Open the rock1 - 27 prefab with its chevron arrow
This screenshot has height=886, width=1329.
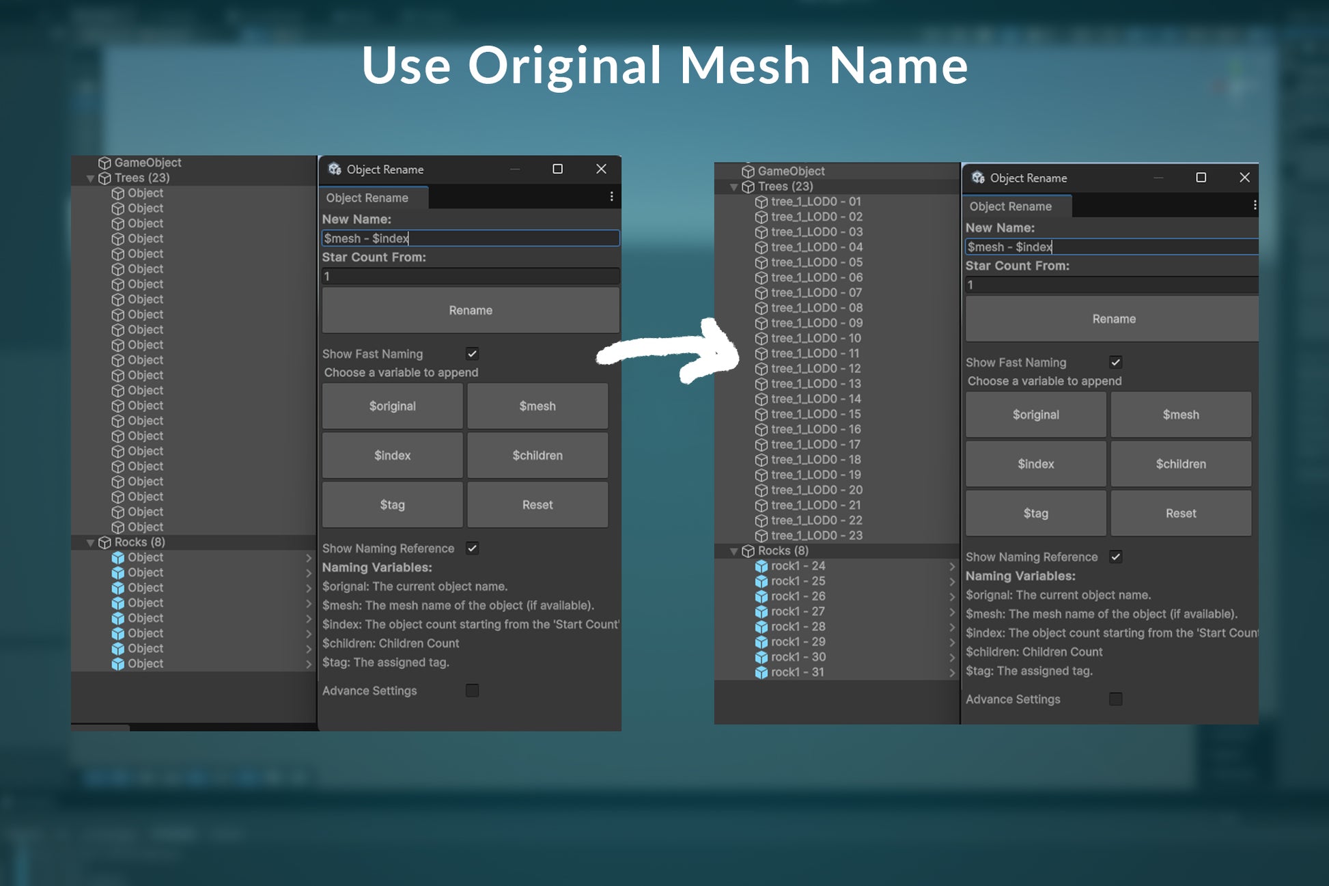952,612
